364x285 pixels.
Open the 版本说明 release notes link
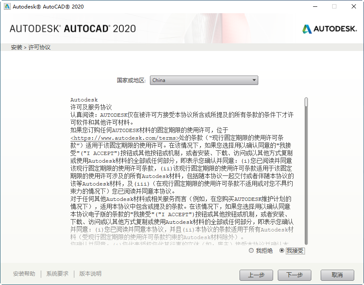[x=90, y=274]
